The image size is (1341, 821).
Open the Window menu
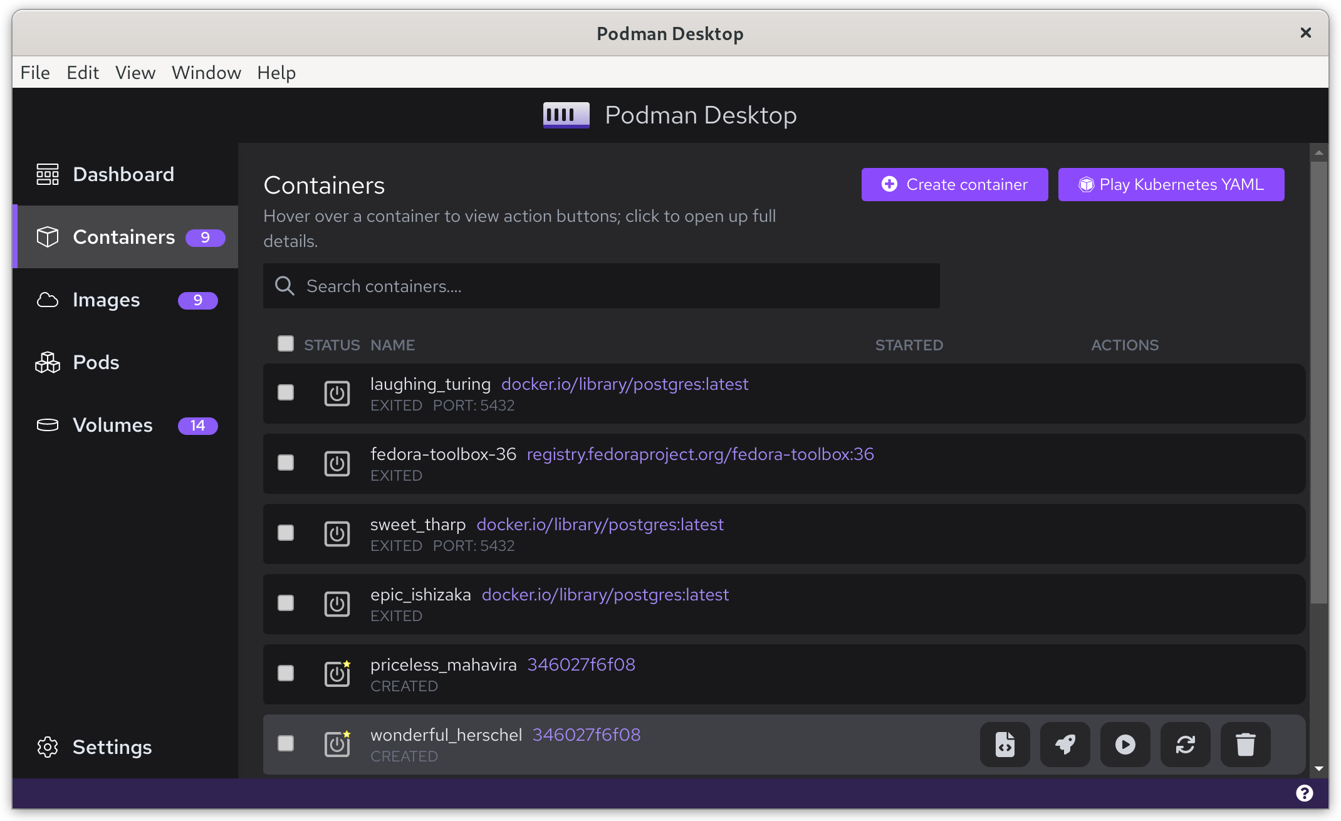click(206, 73)
